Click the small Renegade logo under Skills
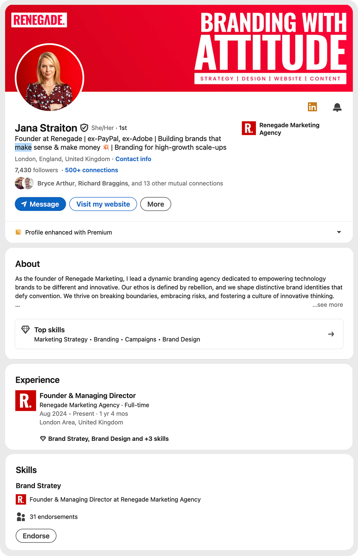Image resolution: width=358 pixels, height=556 pixels. [x=21, y=499]
